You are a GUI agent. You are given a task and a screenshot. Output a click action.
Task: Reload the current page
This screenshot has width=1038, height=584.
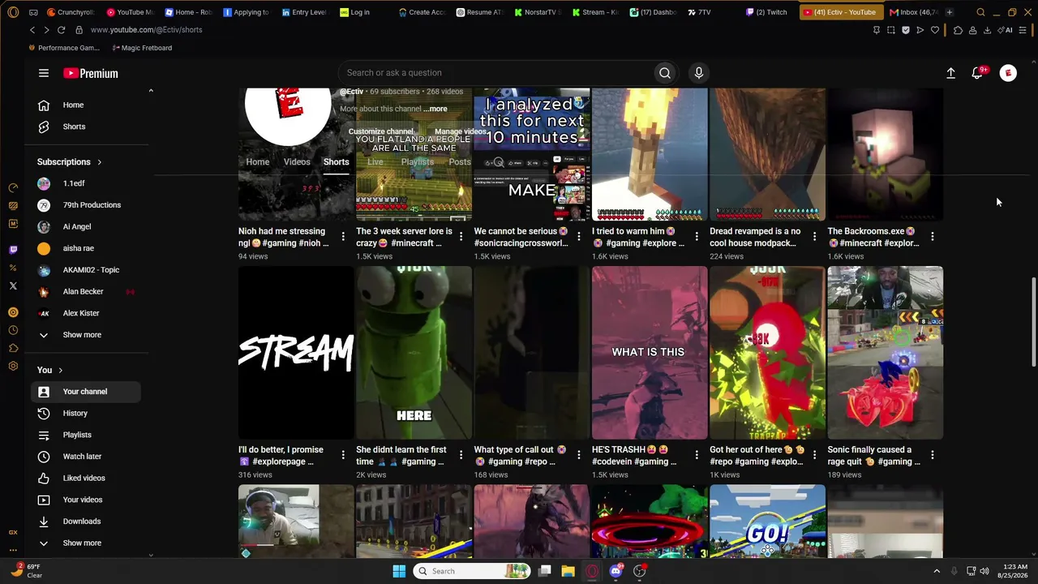61,30
